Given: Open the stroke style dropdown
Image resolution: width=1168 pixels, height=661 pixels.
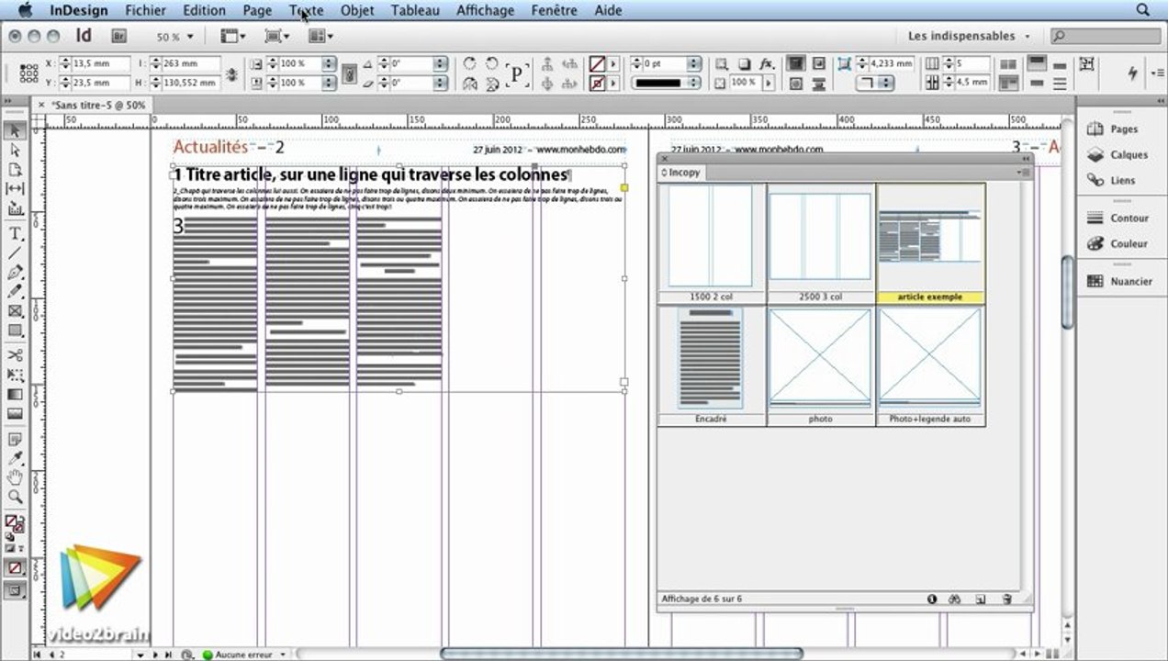Looking at the screenshot, I should pyautogui.click(x=694, y=83).
